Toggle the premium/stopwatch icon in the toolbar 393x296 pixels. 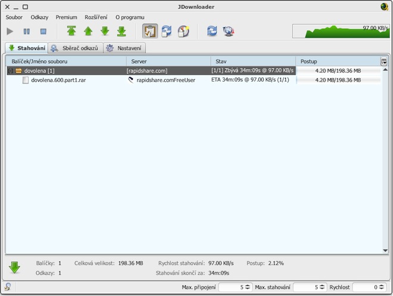183,32
